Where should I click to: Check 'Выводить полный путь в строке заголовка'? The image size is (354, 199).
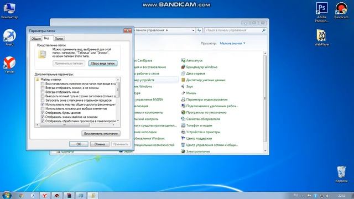[43, 96]
